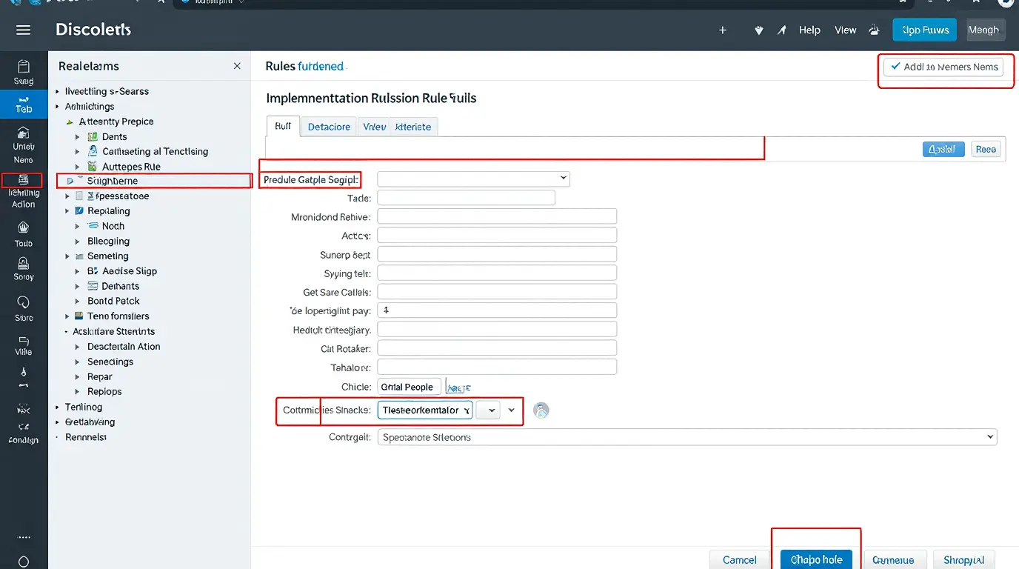Click the Get Sare Callals input field

pyautogui.click(x=497, y=292)
